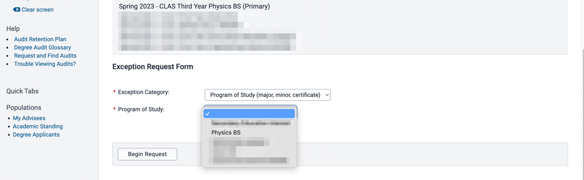Click the Program of Study field label

click(x=141, y=109)
